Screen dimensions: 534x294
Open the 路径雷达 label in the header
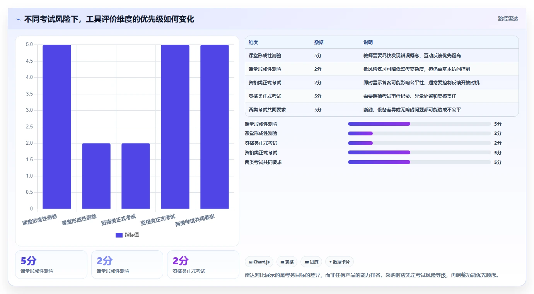tap(508, 19)
